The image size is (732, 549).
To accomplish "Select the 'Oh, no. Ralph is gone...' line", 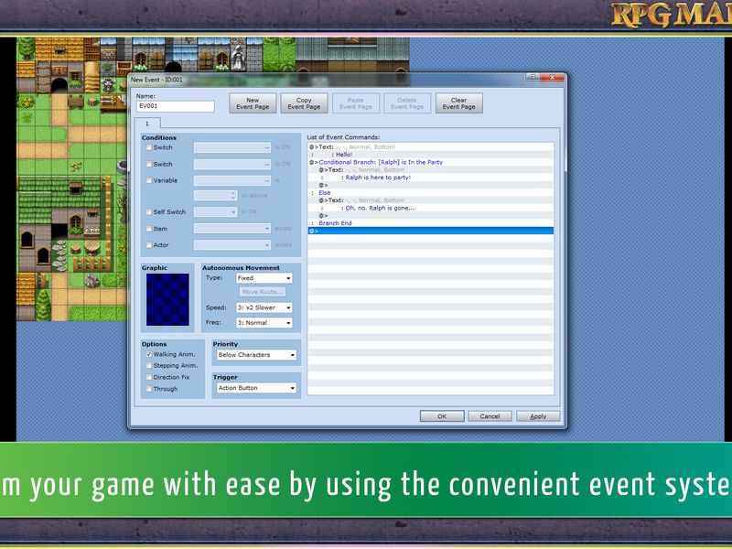I will click(x=431, y=209).
